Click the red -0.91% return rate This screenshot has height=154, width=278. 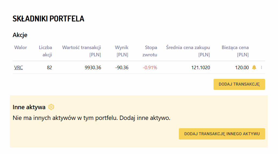tap(150, 68)
